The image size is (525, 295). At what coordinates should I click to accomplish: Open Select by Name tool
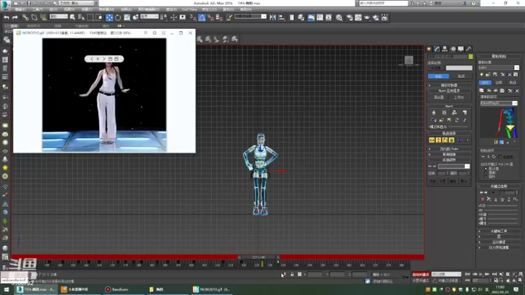(81, 18)
